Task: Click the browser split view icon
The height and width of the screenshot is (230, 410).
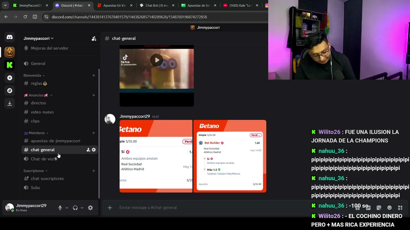Action: coord(35,17)
